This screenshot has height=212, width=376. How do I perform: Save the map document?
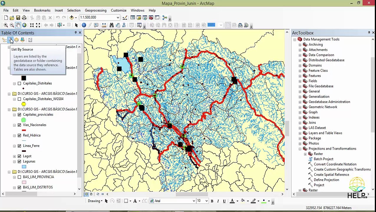pyautogui.click(x=18, y=18)
